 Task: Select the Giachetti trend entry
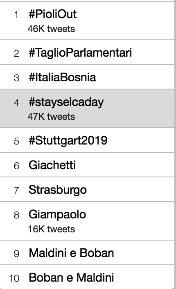[52, 165]
